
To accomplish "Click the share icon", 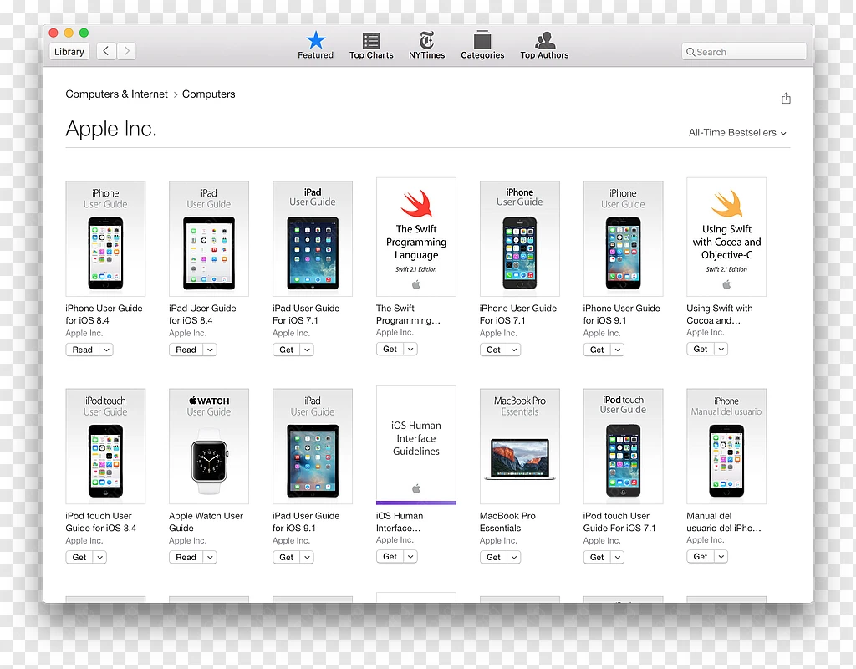I will click(786, 99).
